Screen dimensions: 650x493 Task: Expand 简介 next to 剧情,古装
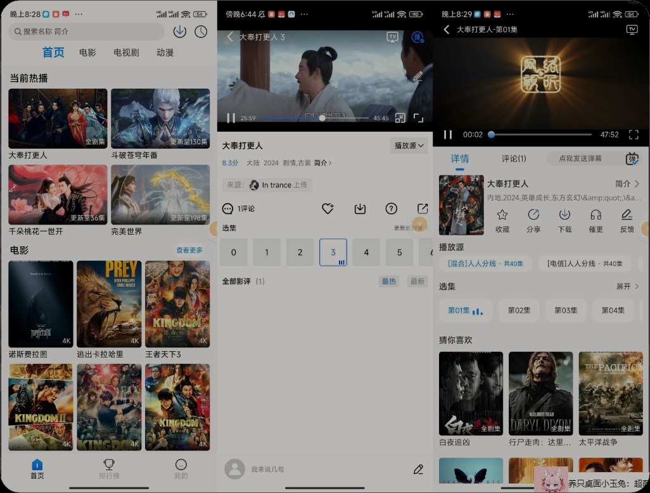322,163
